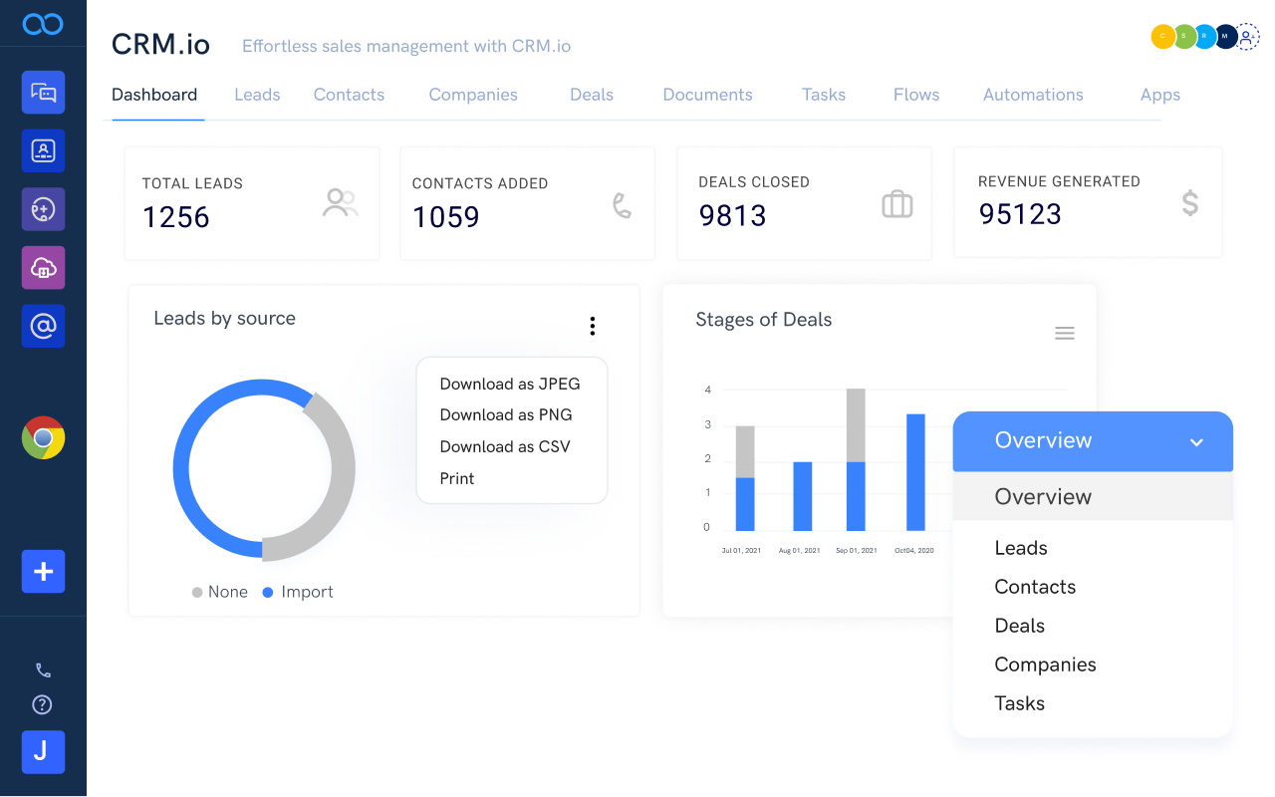Switch to the Flows tab
Screen dimensions: 1275x797
pos(916,95)
